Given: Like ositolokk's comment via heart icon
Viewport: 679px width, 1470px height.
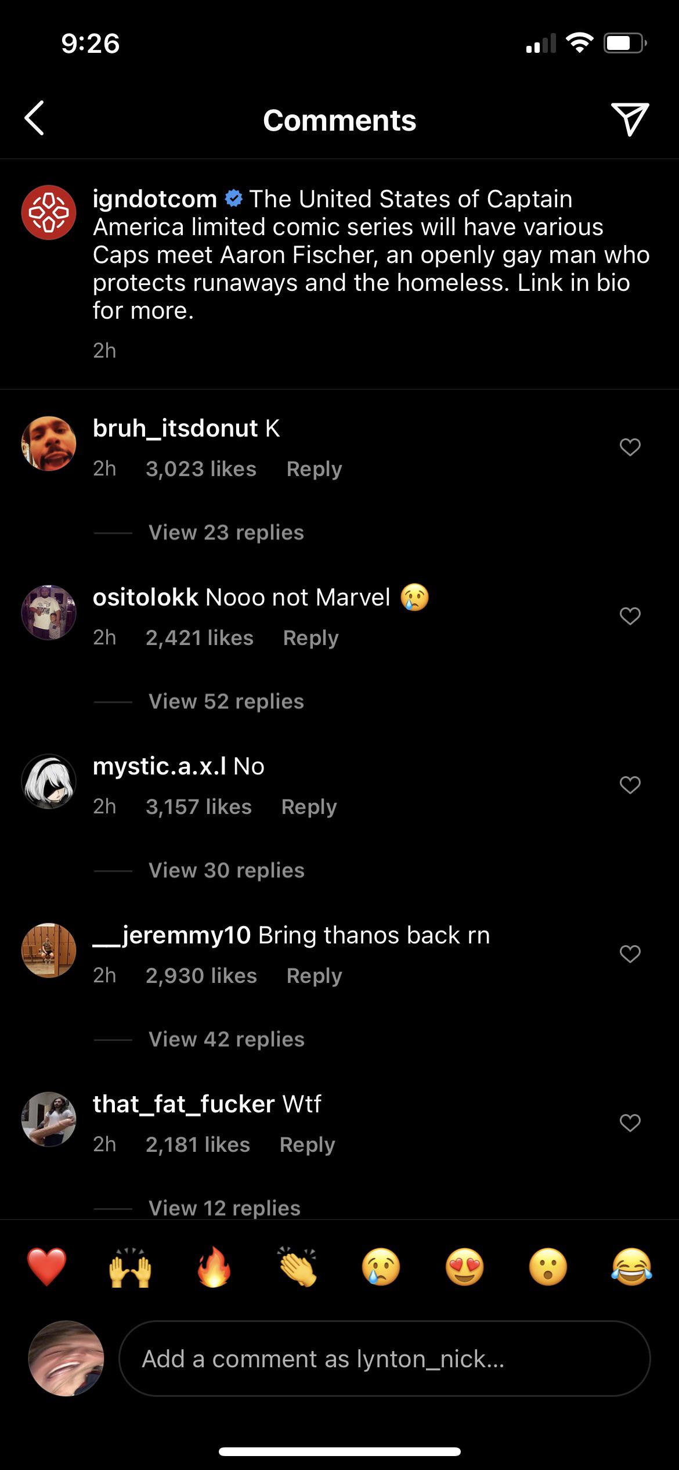Looking at the screenshot, I should click(630, 616).
